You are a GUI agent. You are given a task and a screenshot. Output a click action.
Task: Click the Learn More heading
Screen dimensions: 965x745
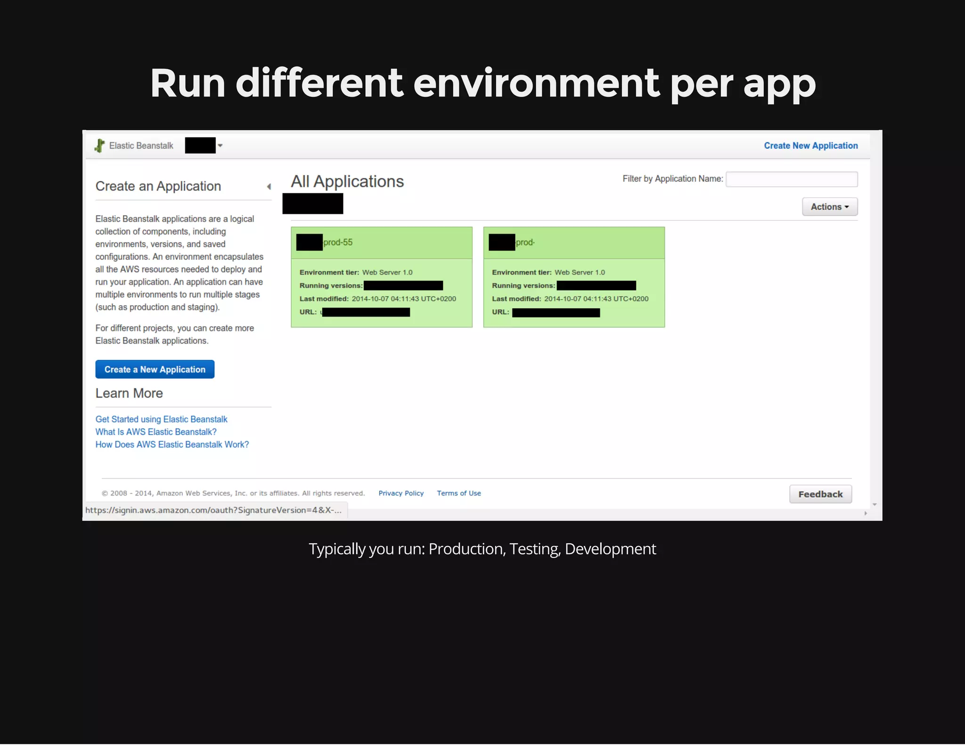[129, 393]
